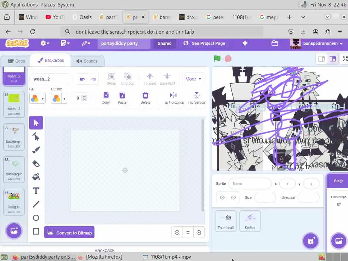Copy the selected shape

click(x=106, y=98)
